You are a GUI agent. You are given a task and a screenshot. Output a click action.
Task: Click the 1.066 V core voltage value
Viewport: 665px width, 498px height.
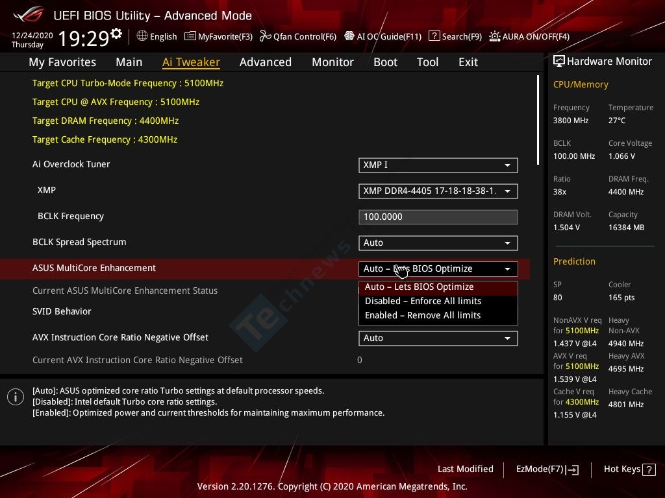point(621,156)
